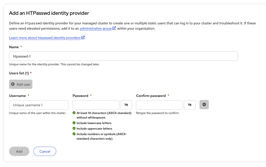
Task: Click into the Unique username 1 field
Action: tap(39, 105)
